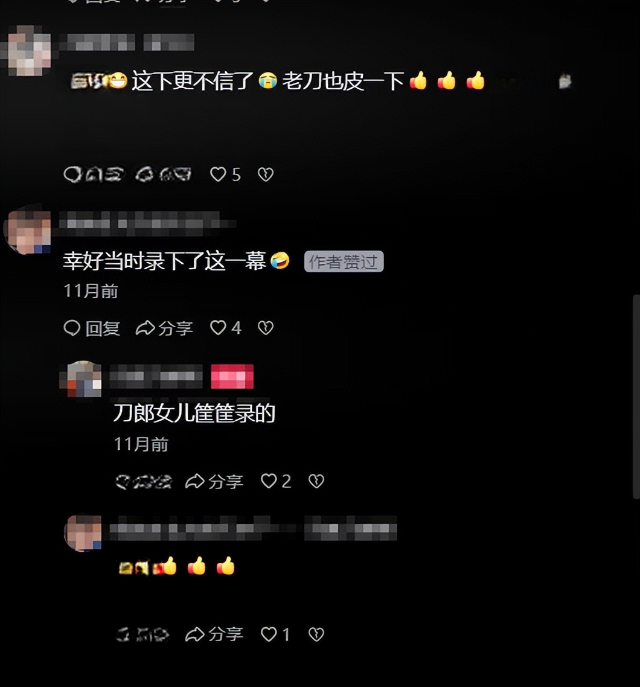Like the 刀郎女儿筐筐录的 reply
640x687 pixels.
point(276,481)
